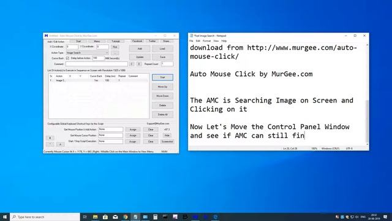Click the Load button
Image resolution: width=392 pixels, height=221 pixels.
pyautogui.click(x=162, y=48)
